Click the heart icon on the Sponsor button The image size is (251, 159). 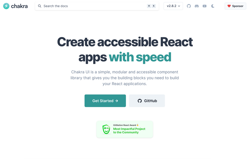tap(229, 6)
